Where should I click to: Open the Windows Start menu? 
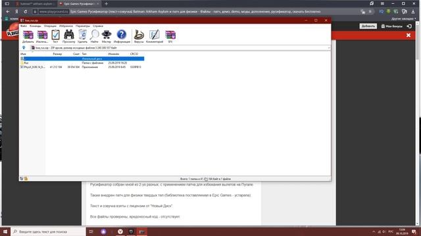click(x=5, y=231)
